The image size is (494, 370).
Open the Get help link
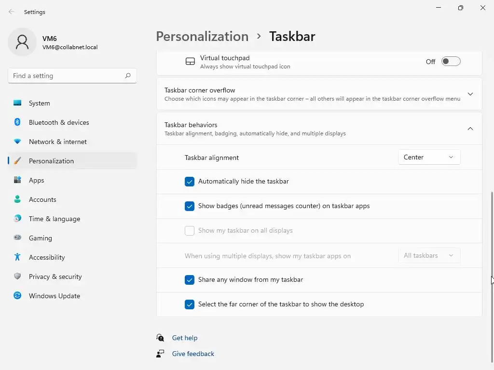[x=185, y=338]
